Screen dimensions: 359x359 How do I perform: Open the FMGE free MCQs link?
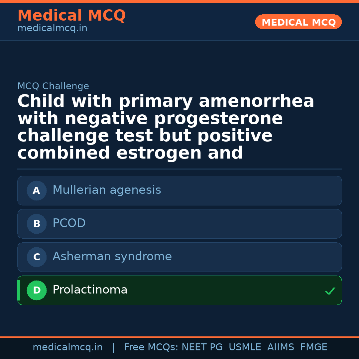click(x=313, y=347)
